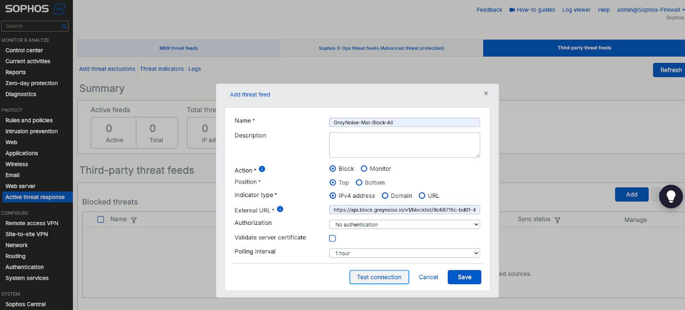685x310 pixels.
Task: Open Authentication in sidebar
Action: (x=24, y=267)
